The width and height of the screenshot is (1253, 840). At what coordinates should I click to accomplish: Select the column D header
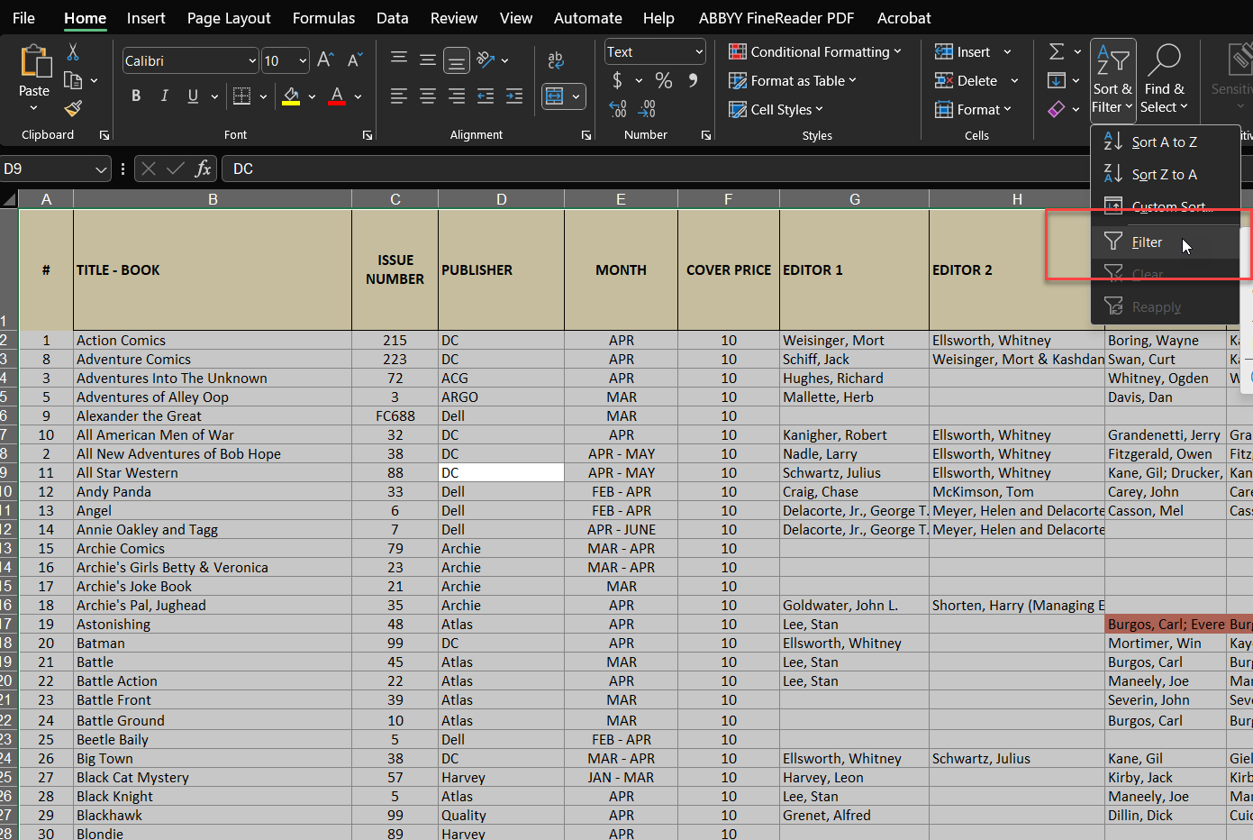coord(501,199)
